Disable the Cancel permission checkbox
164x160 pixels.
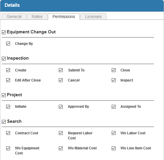61,80
